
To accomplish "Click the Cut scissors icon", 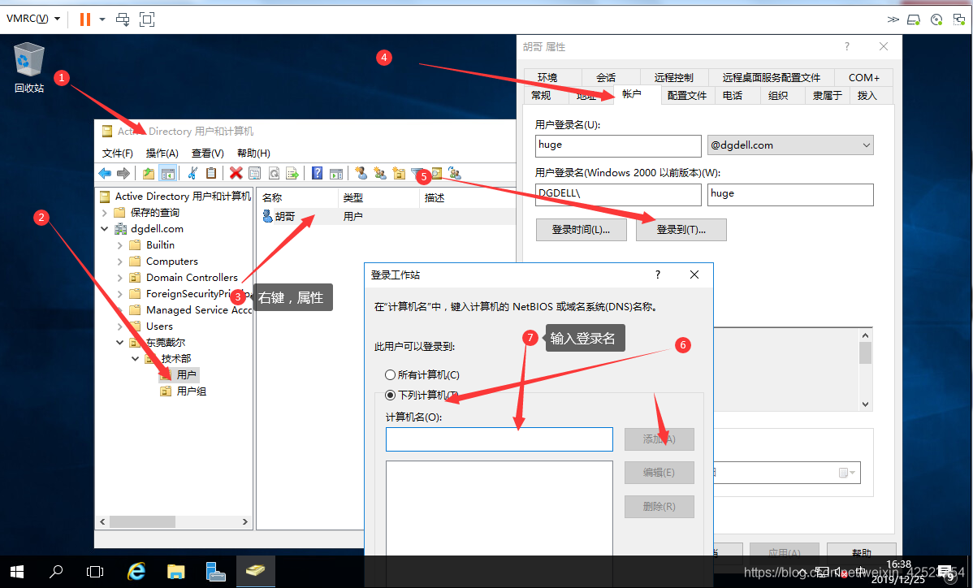I will pyautogui.click(x=193, y=173).
